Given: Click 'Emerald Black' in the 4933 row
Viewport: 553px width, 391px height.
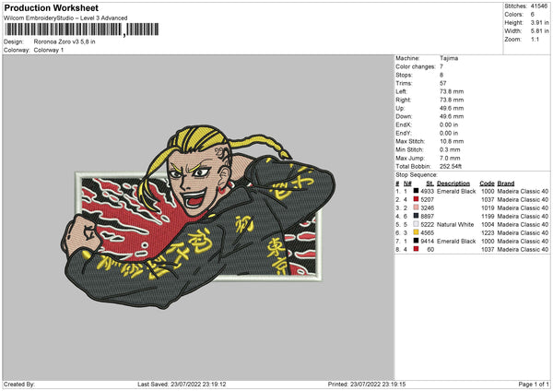Looking at the screenshot, I should pyautogui.click(x=456, y=191).
